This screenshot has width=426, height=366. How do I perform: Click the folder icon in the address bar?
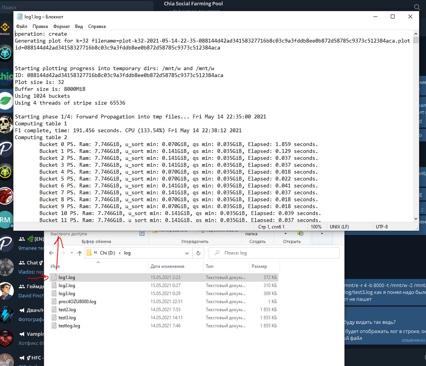(89, 253)
